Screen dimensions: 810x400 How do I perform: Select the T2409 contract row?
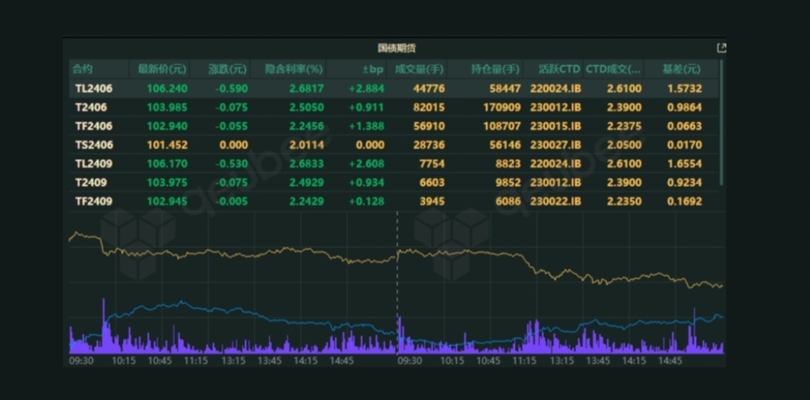[x=91, y=182]
